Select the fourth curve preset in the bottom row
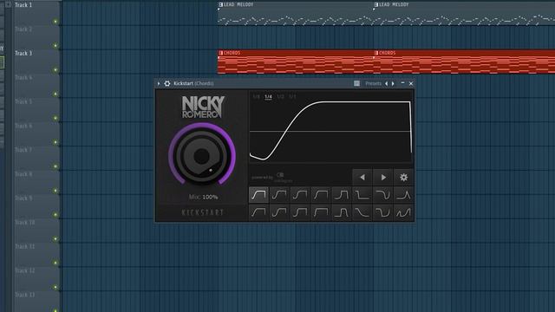Viewport: 555px width, 312px height. [321, 212]
